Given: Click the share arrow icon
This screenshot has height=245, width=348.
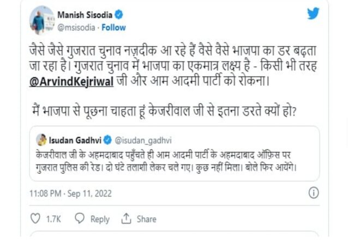Looking at the screenshot, I should 127,218.
